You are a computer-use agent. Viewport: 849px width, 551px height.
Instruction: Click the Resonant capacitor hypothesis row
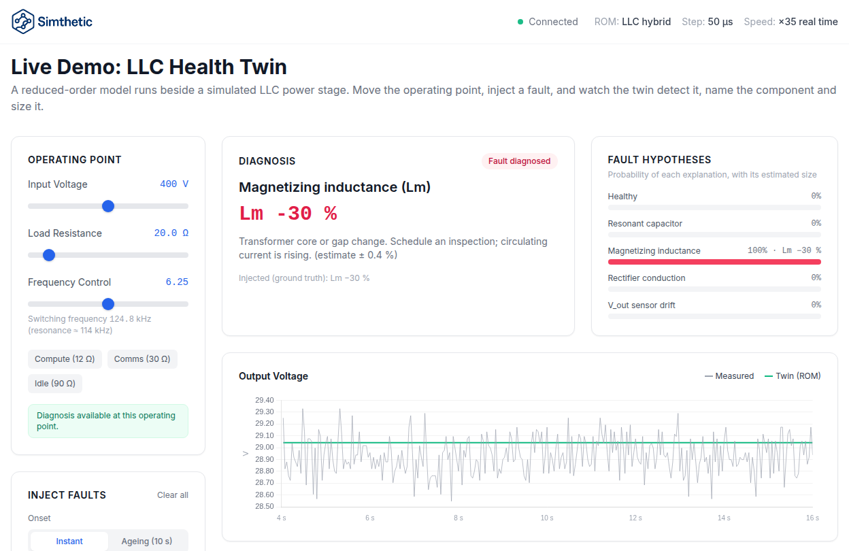[x=714, y=228]
